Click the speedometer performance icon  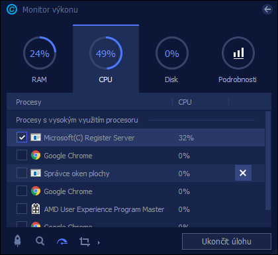(x=62, y=242)
